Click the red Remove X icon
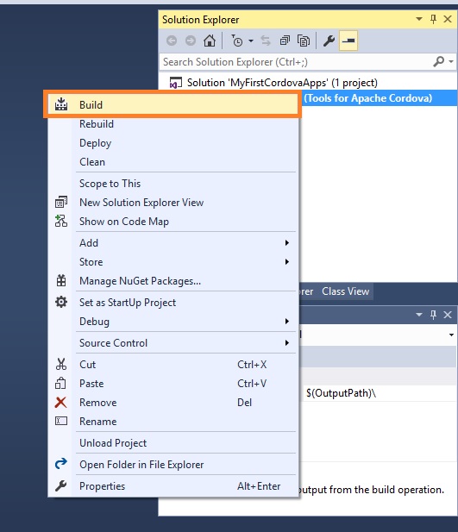 60,403
